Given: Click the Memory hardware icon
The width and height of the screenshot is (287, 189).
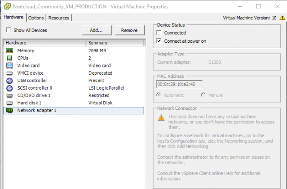Looking at the screenshot, I should click(9, 50).
